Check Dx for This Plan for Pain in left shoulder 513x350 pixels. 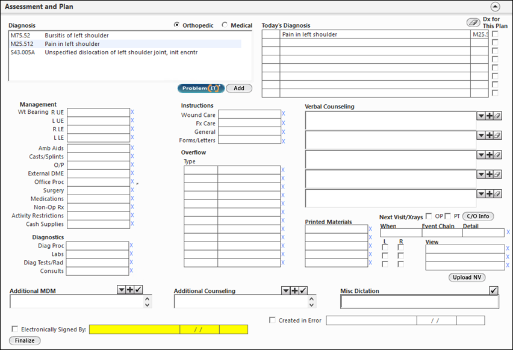click(495, 34)
